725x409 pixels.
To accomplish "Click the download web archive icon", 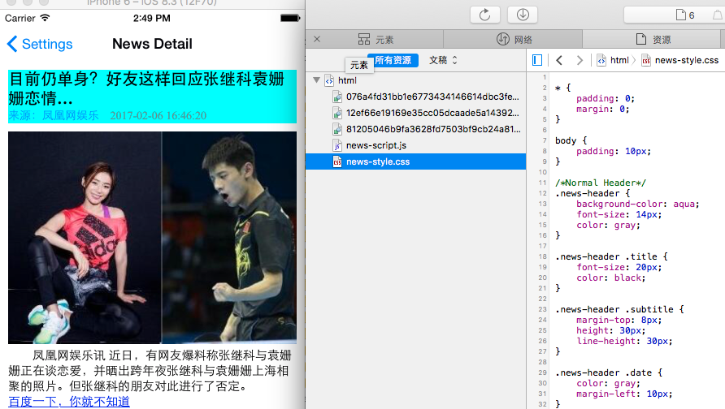I will 523,15.
